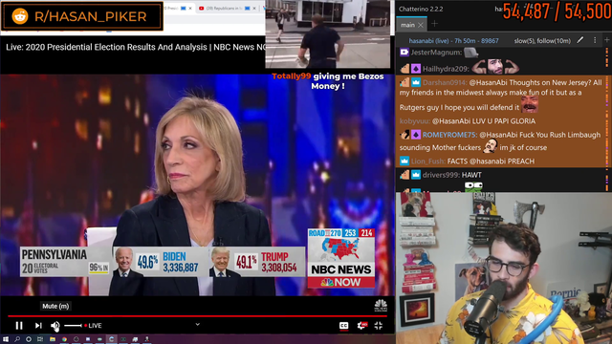Click the R/HASAN_PIKER reddit banner
Image resolution: width=612 pixels, height=344 pixels.
tap(82, 16)
